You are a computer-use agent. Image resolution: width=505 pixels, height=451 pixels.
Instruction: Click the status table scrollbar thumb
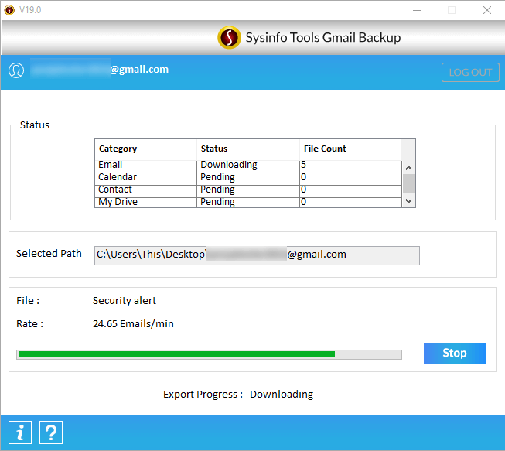[408, 183]
